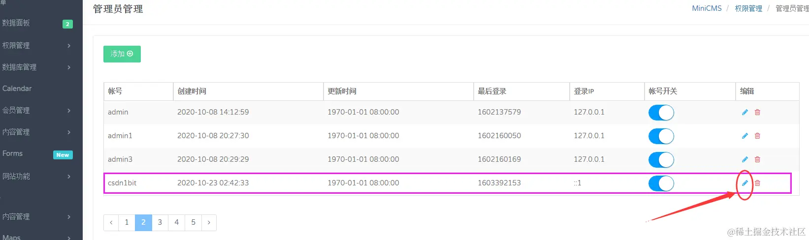This screenshot has width=809, height=240.
Task: Click last login value 1603392153
Action: pyautogui.click(x=499, y=183)
